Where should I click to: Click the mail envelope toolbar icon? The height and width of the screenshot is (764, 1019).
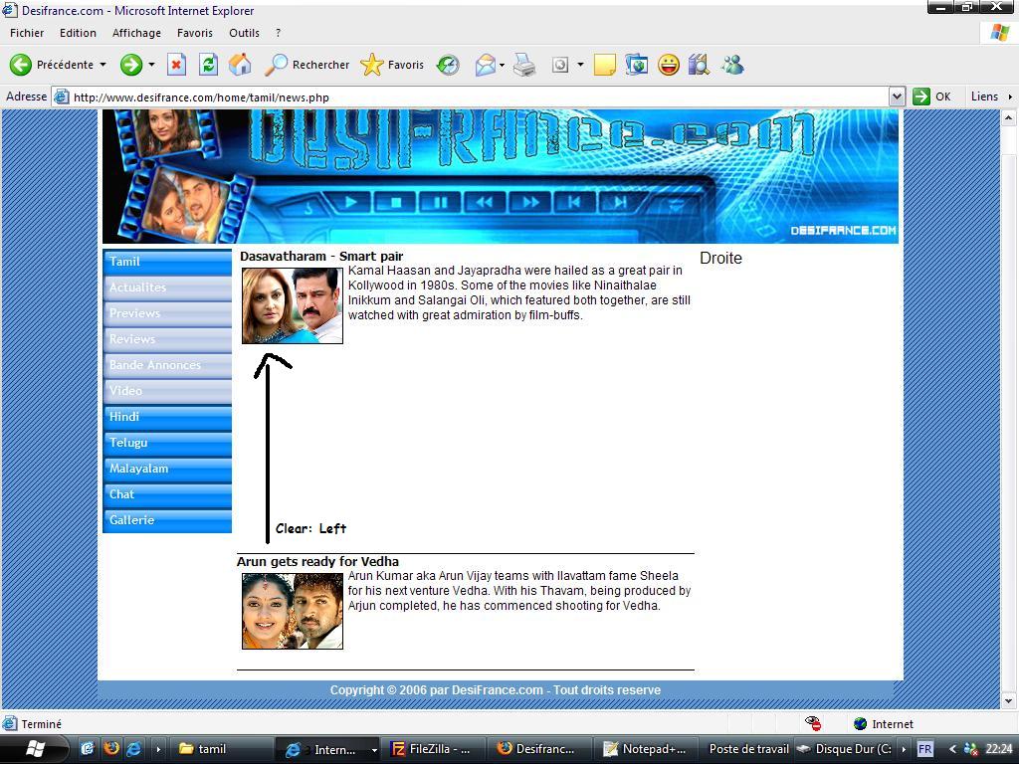coord(485,65)
